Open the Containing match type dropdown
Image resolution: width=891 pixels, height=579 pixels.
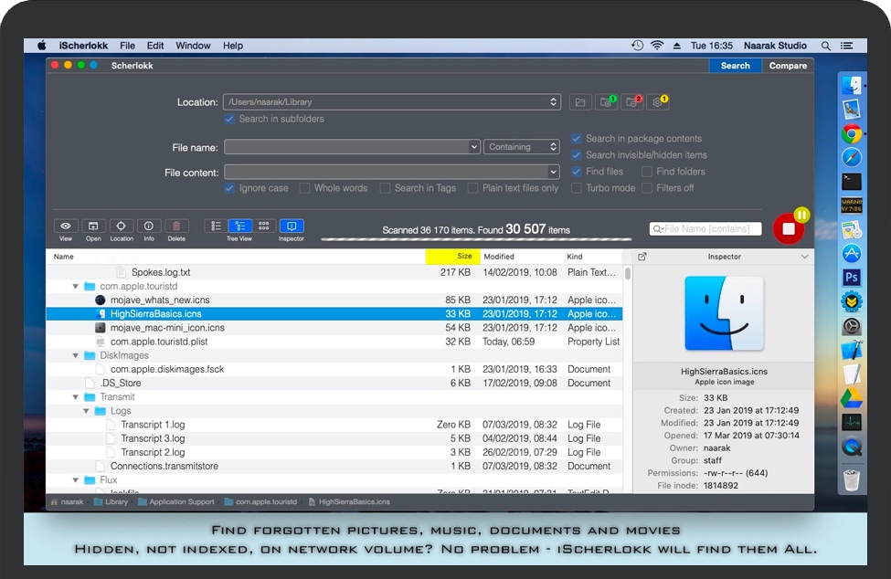click(522, 147)
